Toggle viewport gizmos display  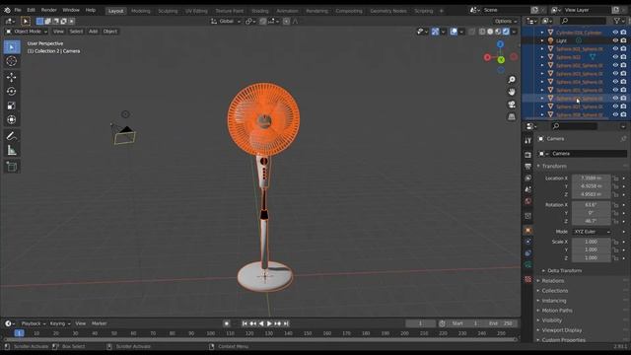[435, 32]
